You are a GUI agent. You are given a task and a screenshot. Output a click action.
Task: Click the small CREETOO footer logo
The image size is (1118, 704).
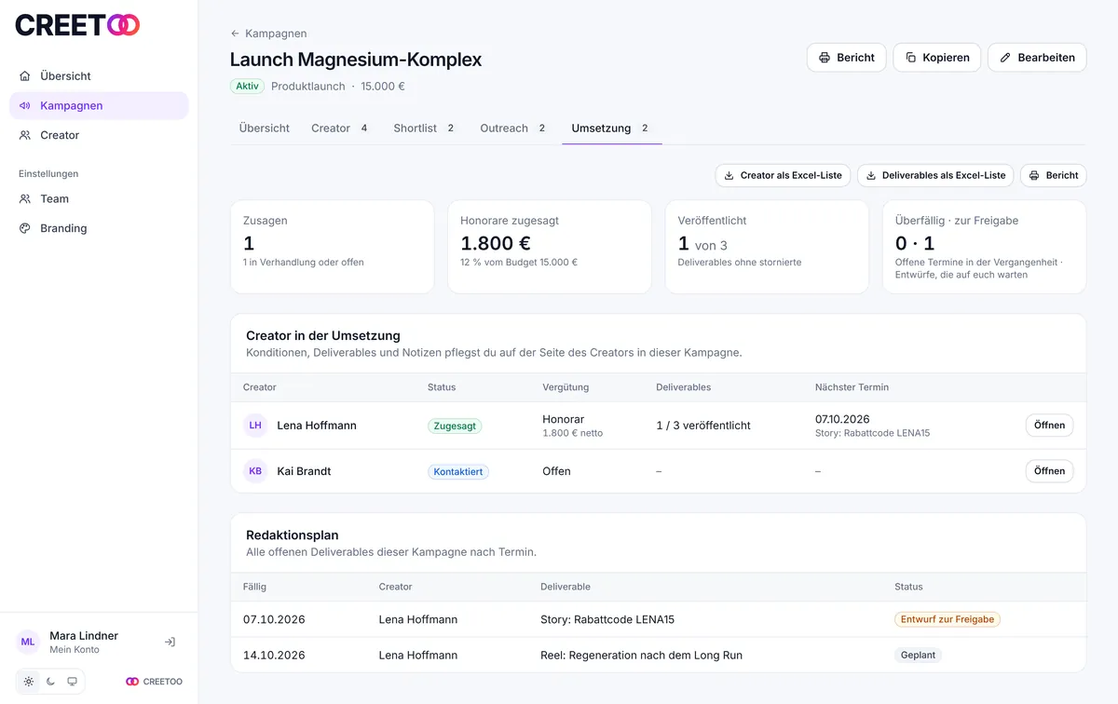(x=155, y=682)
